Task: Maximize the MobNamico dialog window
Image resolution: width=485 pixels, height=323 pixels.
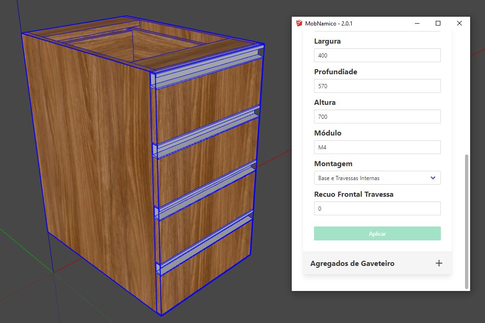Action: click(x=438, y=23)
